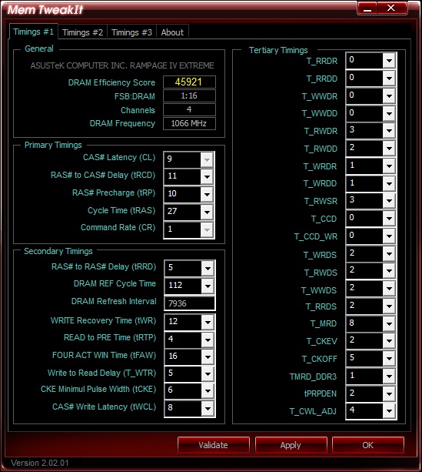This screenshot has height=472, width=422.
Task: Select the DRAM Refresh Interval field
Action: coord(190,303)
